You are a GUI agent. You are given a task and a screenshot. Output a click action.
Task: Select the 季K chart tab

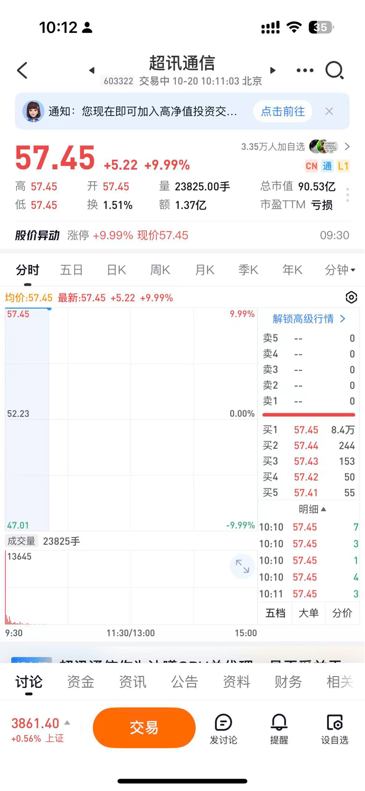click(x=248, y=270)
